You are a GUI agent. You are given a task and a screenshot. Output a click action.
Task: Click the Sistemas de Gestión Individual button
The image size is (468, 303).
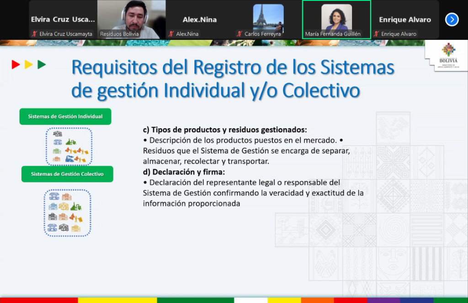[x=65, y=117]
